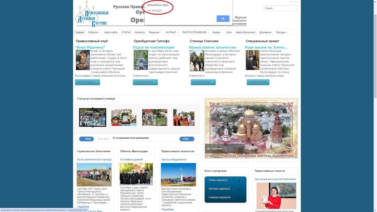Go to СТАТЬИ menu item
The width and height of the screenshot is (377, 212).
pos(126,32)
